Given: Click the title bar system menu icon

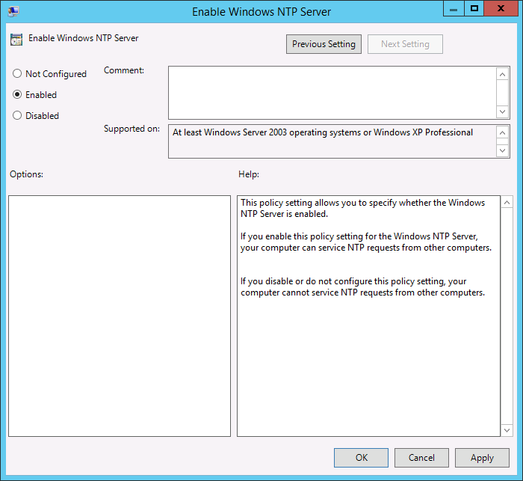Looking at the screenshot, I should (x=13, y=11).
